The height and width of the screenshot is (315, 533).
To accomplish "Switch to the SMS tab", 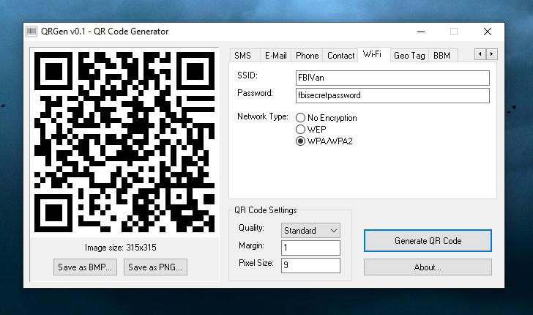I will click(x=245, y=56).
